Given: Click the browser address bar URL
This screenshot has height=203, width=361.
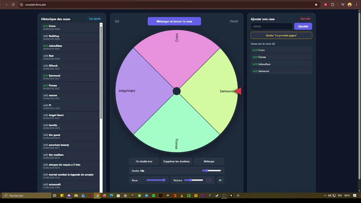Looking at the screenshot, I should tap(36, 5).
